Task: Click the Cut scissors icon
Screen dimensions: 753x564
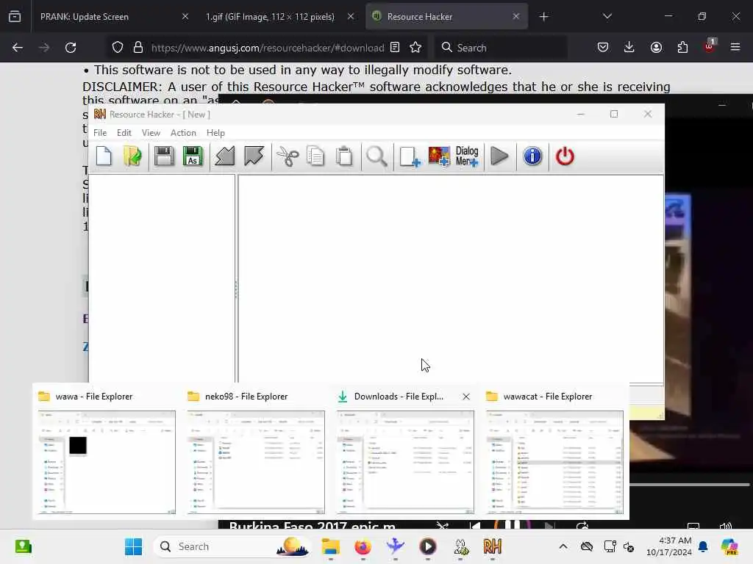Action: (x=288, y=156)
